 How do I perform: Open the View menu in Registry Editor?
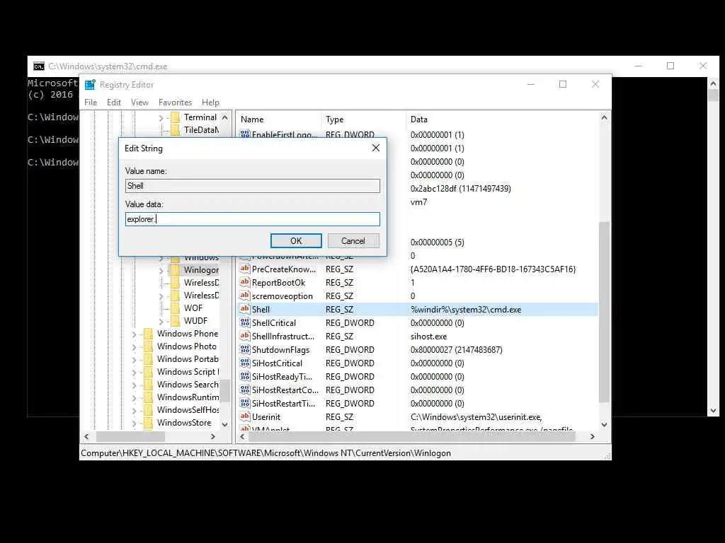(x=139, y=103)
